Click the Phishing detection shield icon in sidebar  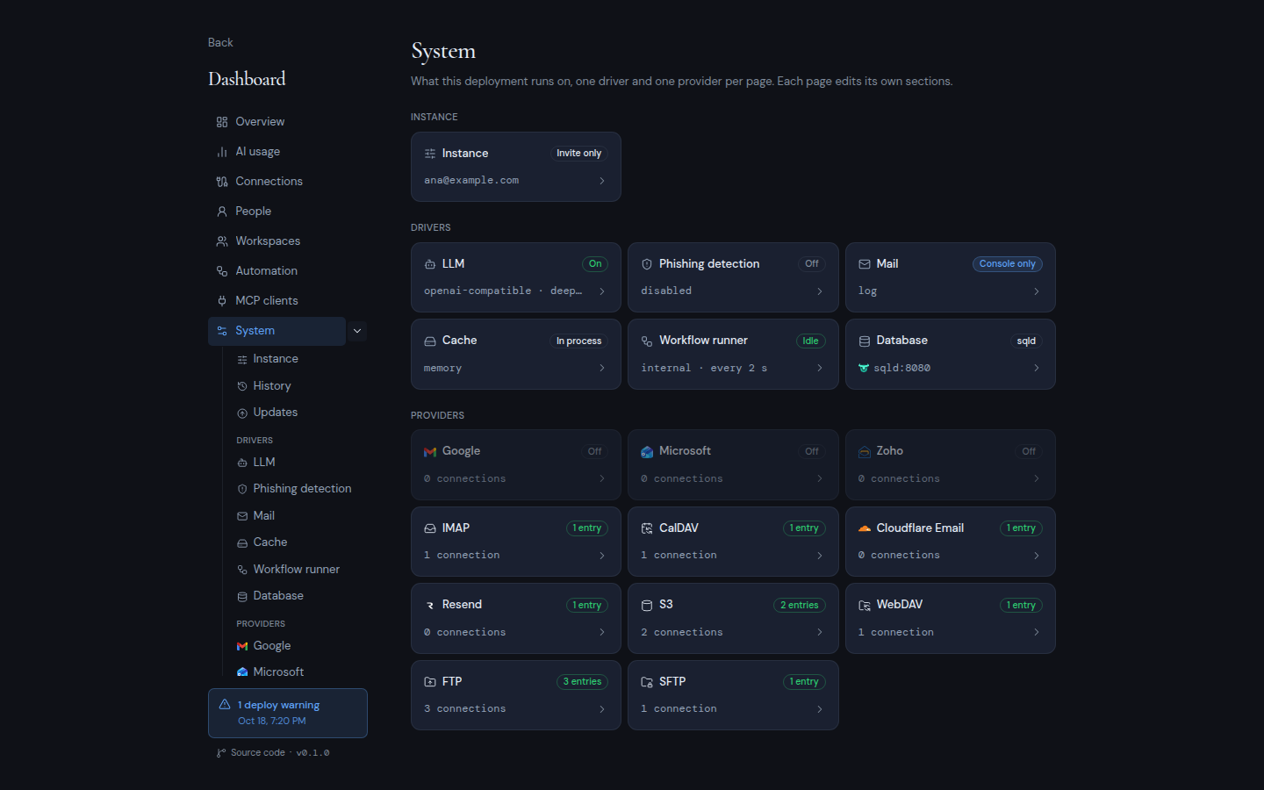(242, 489)
